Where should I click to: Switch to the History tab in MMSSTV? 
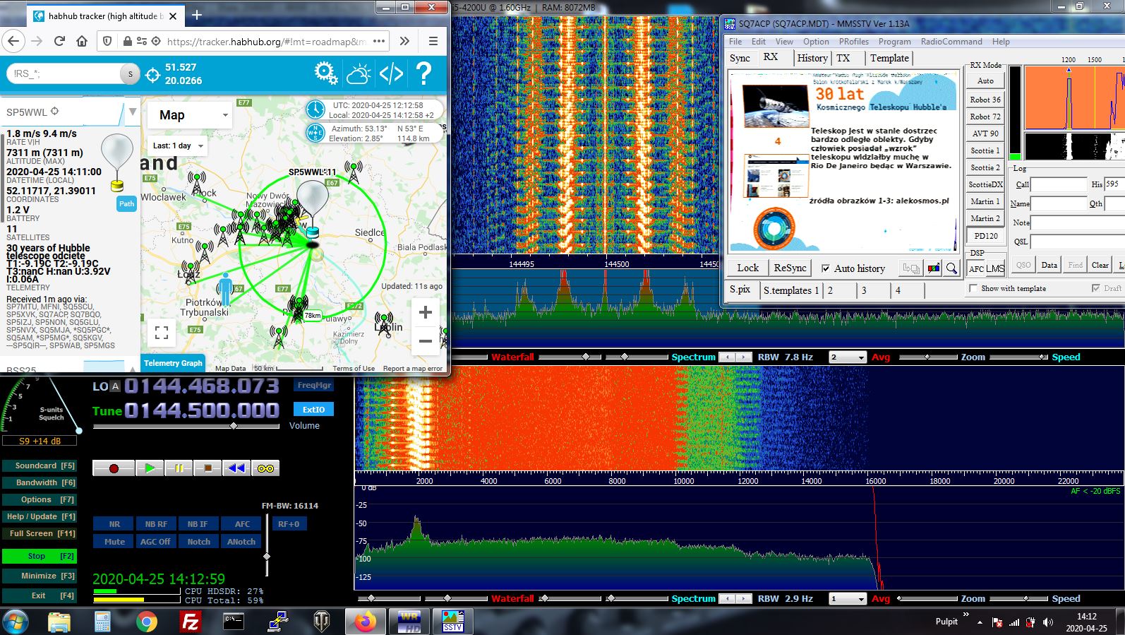812,58
